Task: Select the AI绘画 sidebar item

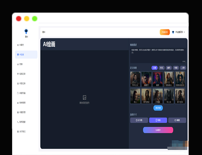Action: [x=26, y=55]
